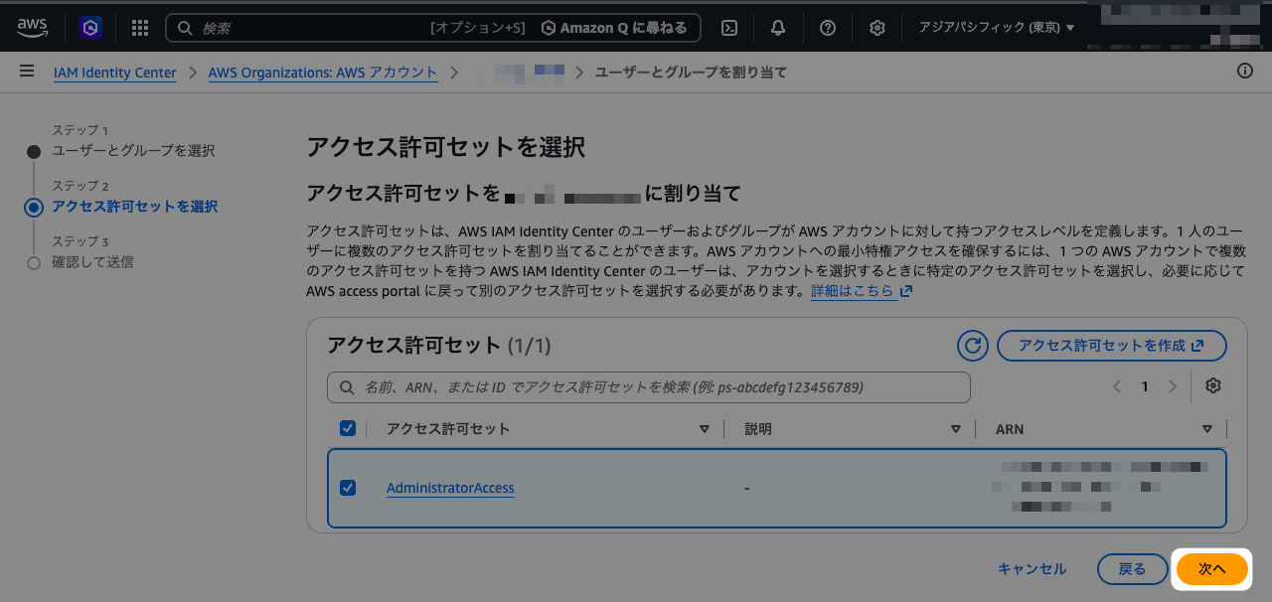Go to previous page of results

coord(1117,386)
